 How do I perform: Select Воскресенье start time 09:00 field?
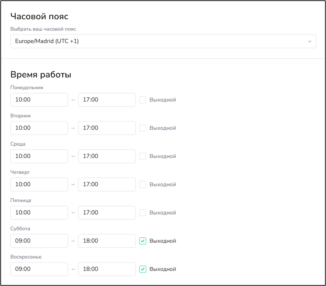pos(39,269)
